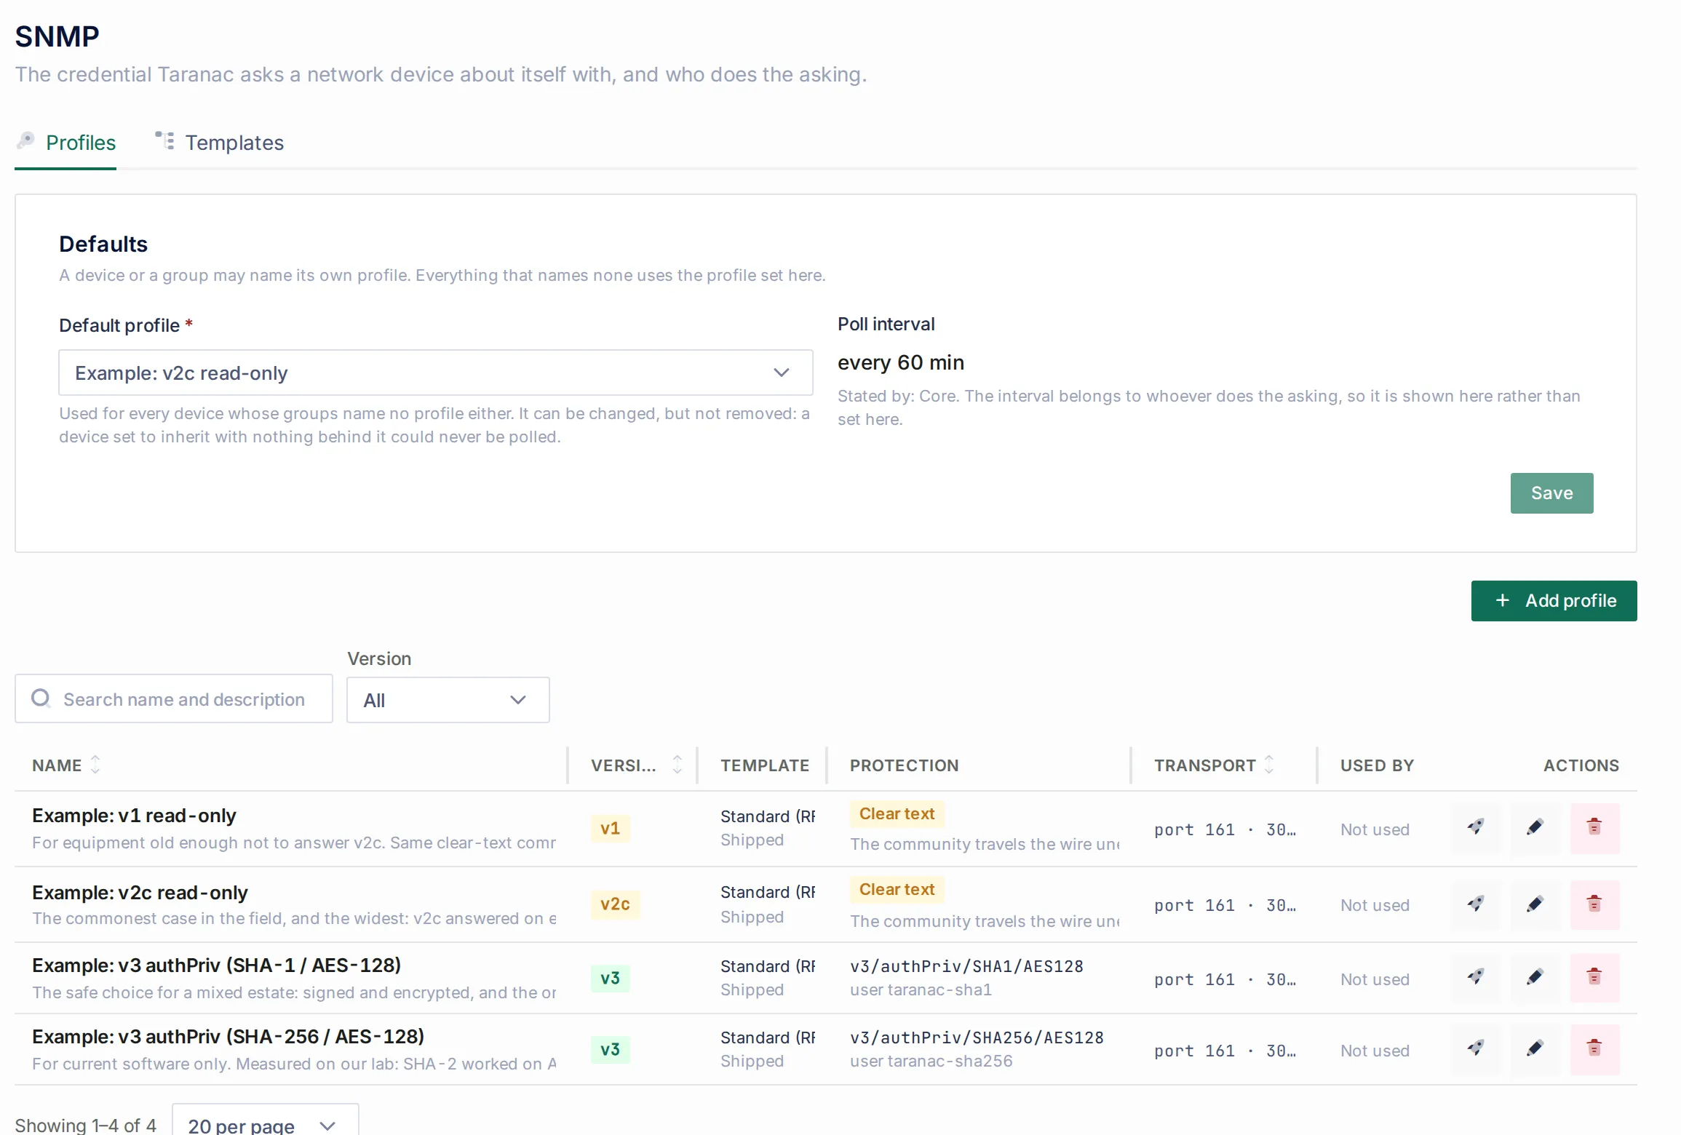Click user taranac-sha1 text
Image resolution: width=1681 pixels, height=1135 pixels.
click(921, 990)
